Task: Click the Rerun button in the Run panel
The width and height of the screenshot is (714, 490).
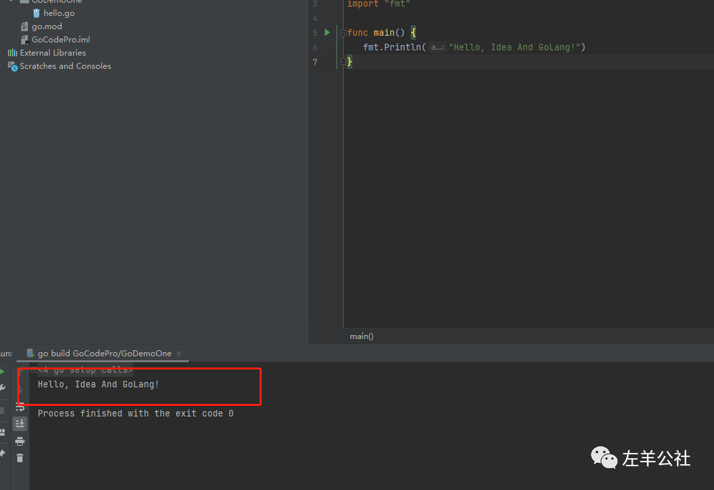Action: coord(2,370)
